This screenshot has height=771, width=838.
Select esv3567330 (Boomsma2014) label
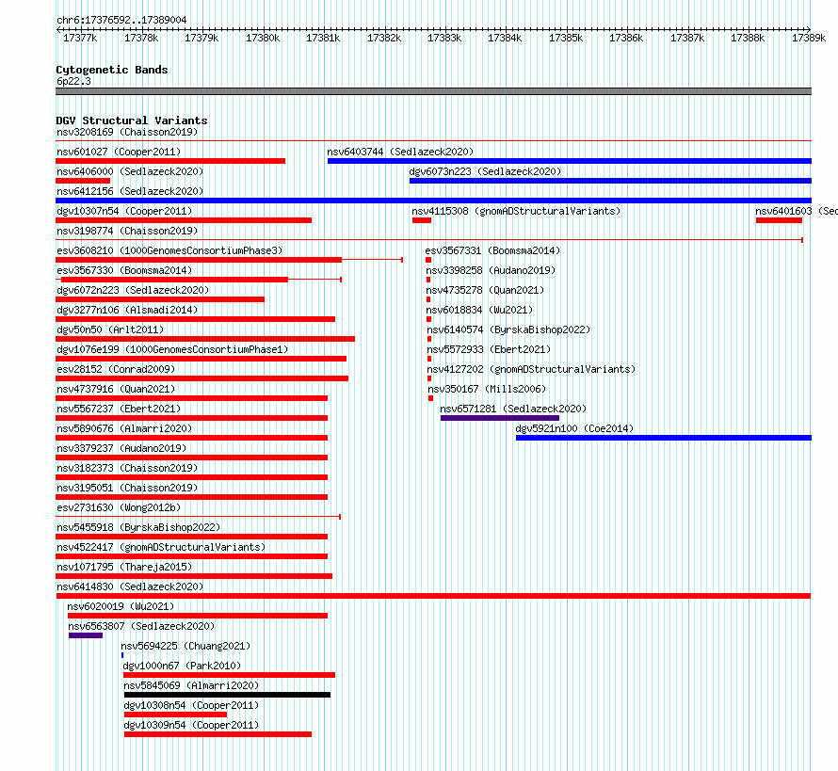[124, 270]
